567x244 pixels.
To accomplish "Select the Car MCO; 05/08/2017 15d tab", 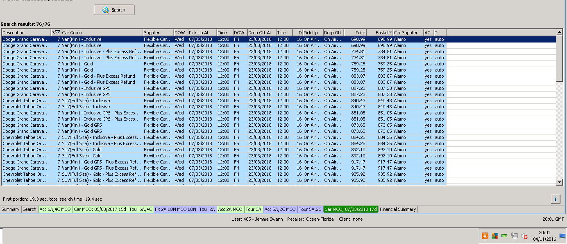I will (100, 209).
